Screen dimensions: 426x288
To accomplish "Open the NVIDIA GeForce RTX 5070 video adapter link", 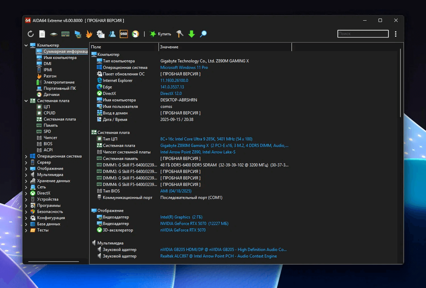I will [194, 224].
